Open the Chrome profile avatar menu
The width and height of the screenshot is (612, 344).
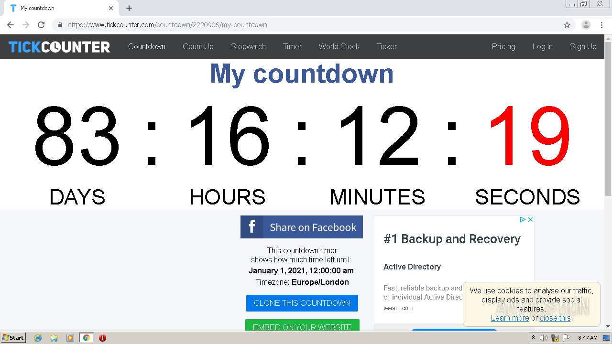[x=586, y=25]
